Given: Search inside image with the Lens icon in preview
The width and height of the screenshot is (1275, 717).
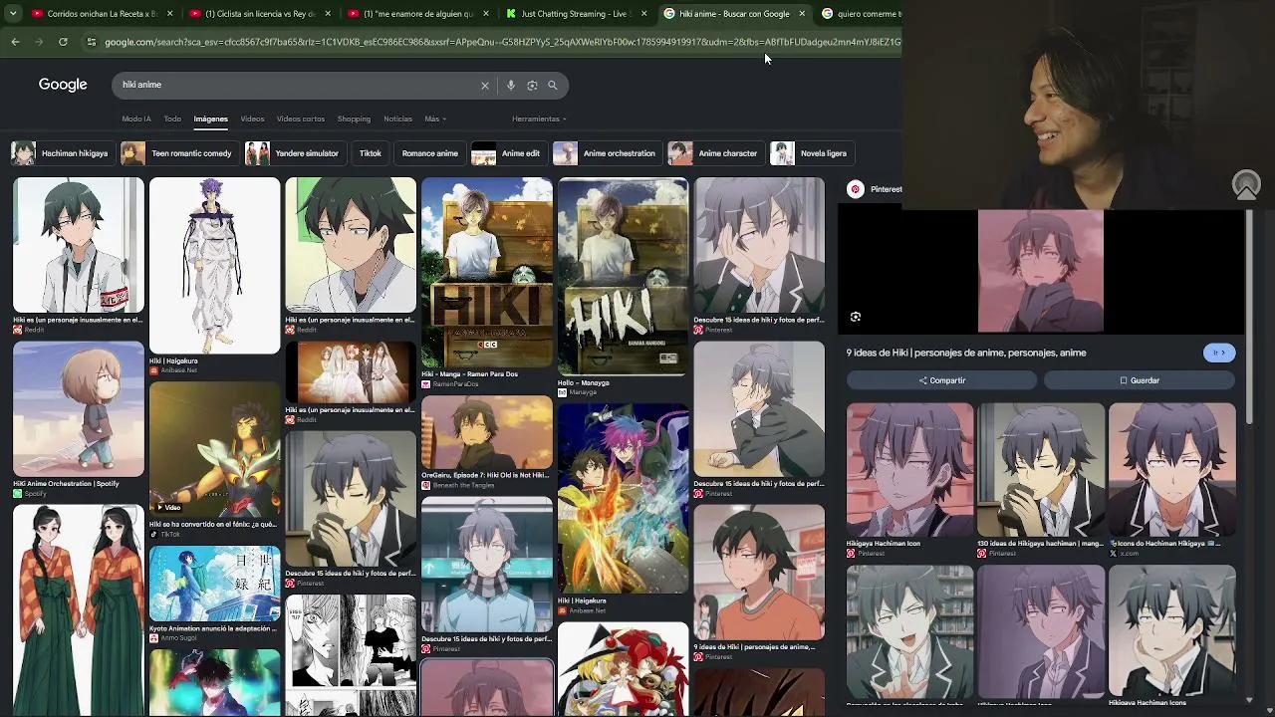Looking at the screenshot, I should click(x=856, y=317).
